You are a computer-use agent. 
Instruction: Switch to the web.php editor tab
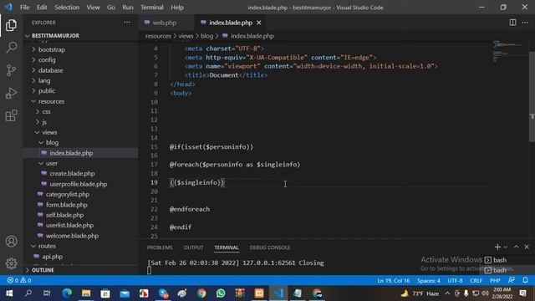(165, 23)
